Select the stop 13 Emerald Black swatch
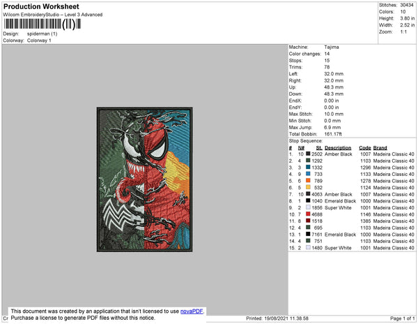 point(308,234)
